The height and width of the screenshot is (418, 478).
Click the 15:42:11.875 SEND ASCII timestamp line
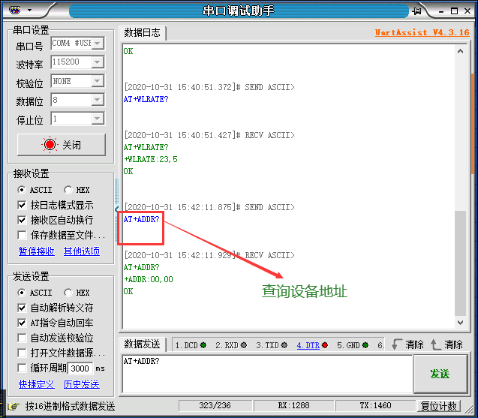[x=209, y=207]
